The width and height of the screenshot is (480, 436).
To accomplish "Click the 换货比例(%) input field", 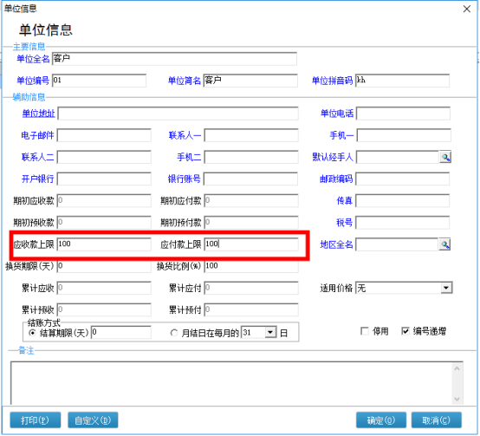I will coord(251,266).
